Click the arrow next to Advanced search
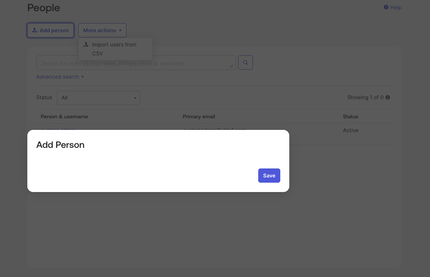 (83, 77)
